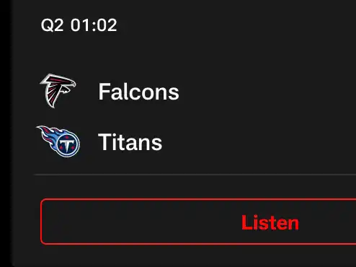Tap the falcon bird emblem
Screen dimensions: 356x267
coord(58,91)
